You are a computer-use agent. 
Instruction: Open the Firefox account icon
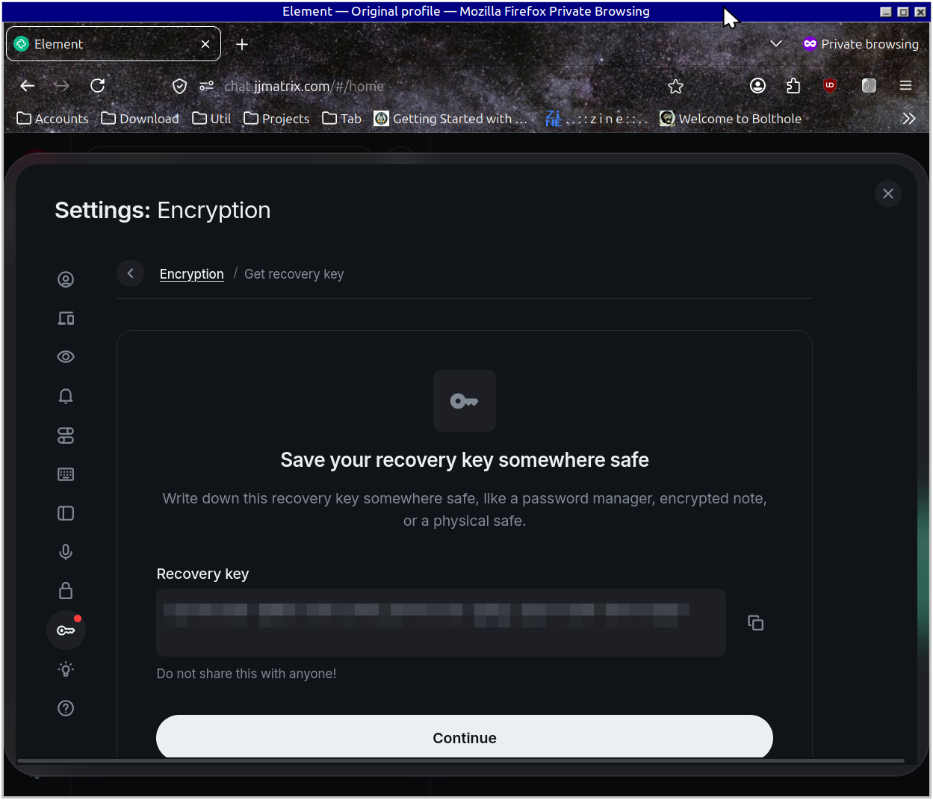[757, 86]
